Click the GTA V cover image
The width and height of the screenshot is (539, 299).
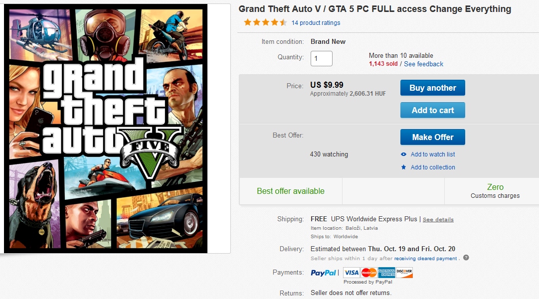pos(106,129)
